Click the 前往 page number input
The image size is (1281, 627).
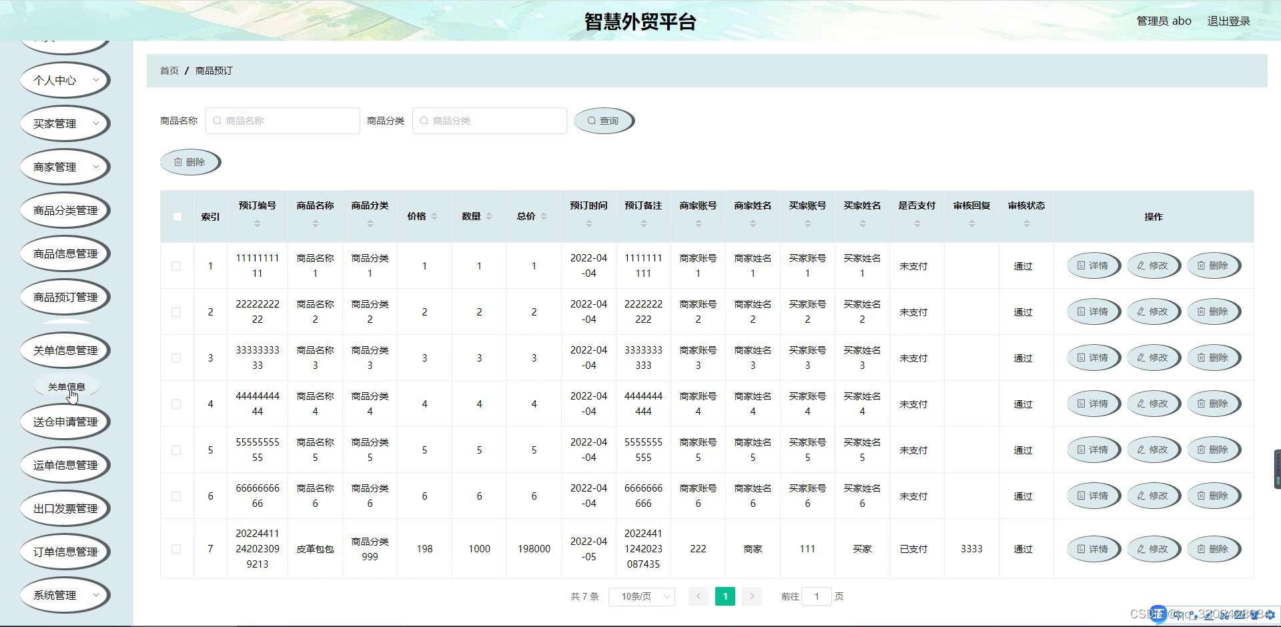pos(817,596)
